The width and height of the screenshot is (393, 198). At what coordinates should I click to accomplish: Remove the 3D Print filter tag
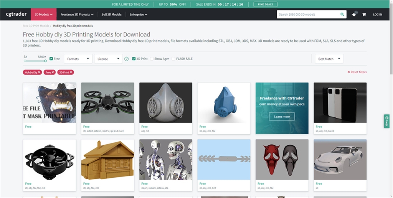click(71, 72)
